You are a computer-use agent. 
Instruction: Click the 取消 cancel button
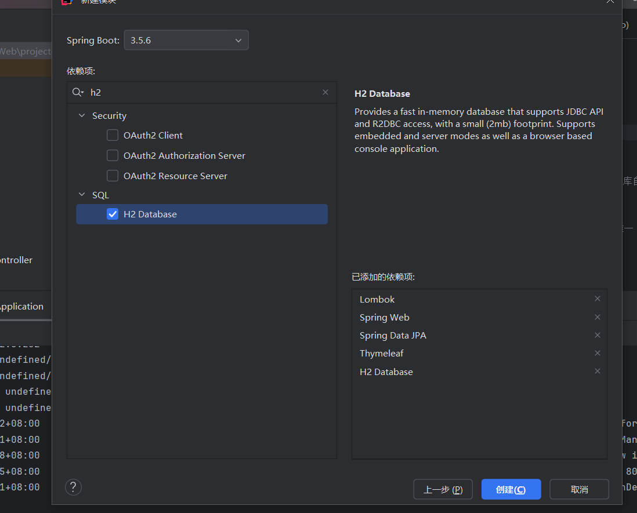(x=579, y=489)
